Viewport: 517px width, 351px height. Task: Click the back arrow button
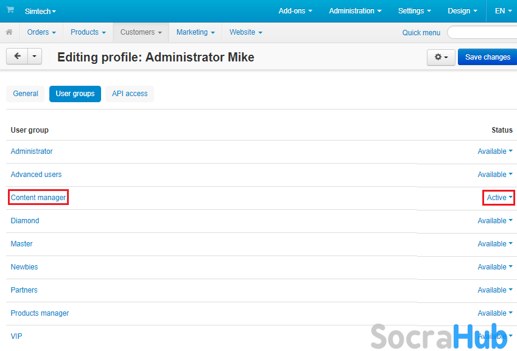17,57
